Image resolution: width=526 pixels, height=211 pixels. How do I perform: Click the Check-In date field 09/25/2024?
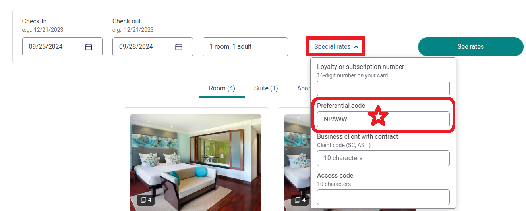62,47
